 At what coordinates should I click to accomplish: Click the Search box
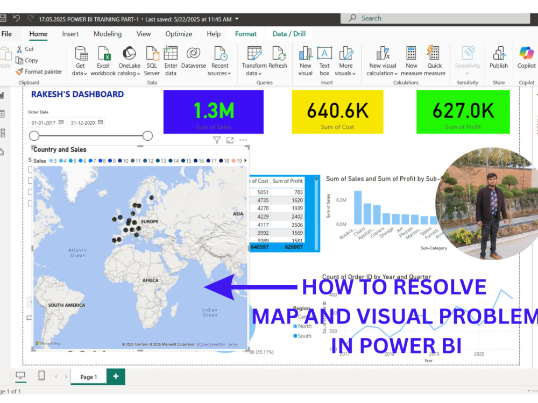(435, 18)
